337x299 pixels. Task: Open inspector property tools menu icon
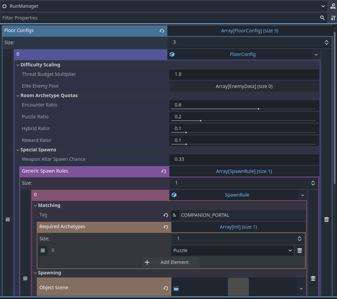(333, 18)
